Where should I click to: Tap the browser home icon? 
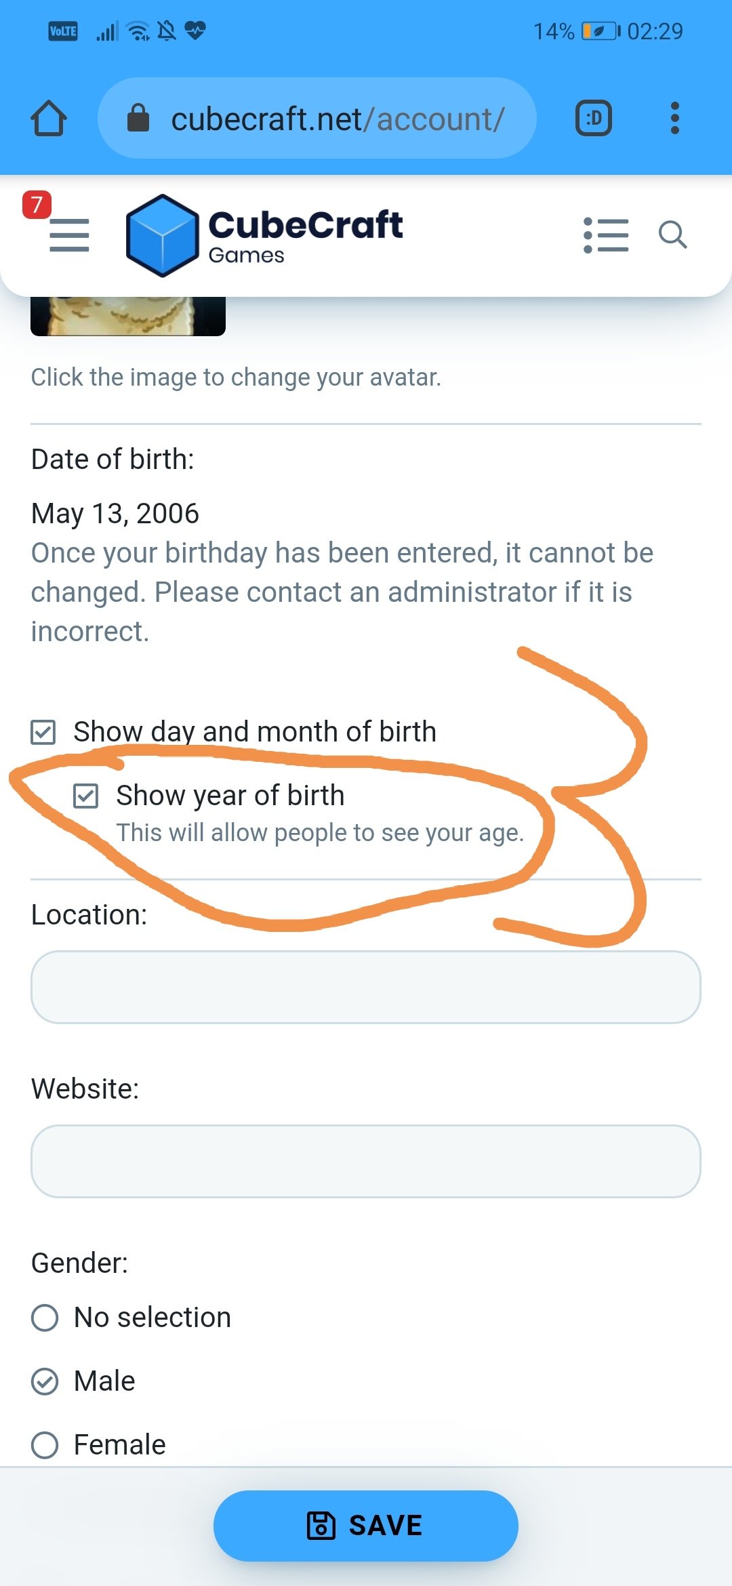coord(49,119)
